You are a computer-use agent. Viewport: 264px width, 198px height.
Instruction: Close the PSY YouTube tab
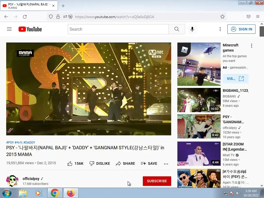(53, 6)
